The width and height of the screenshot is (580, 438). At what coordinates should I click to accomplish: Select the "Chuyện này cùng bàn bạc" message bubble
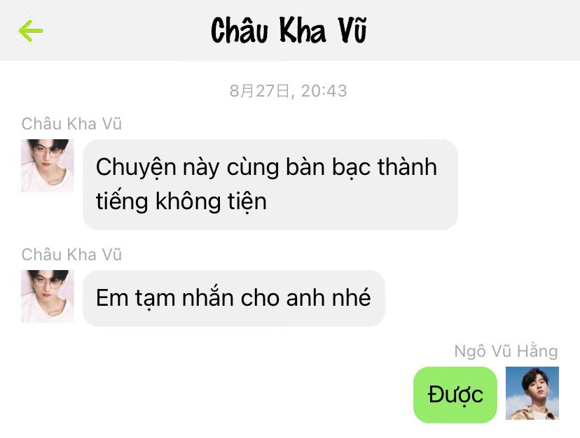(270, 185)
